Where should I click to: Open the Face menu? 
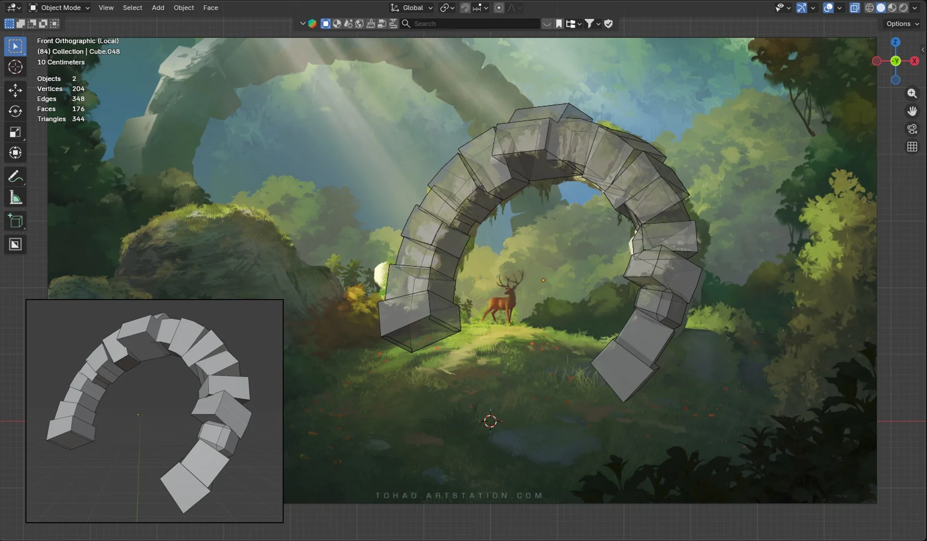click(x=211, y=8)
